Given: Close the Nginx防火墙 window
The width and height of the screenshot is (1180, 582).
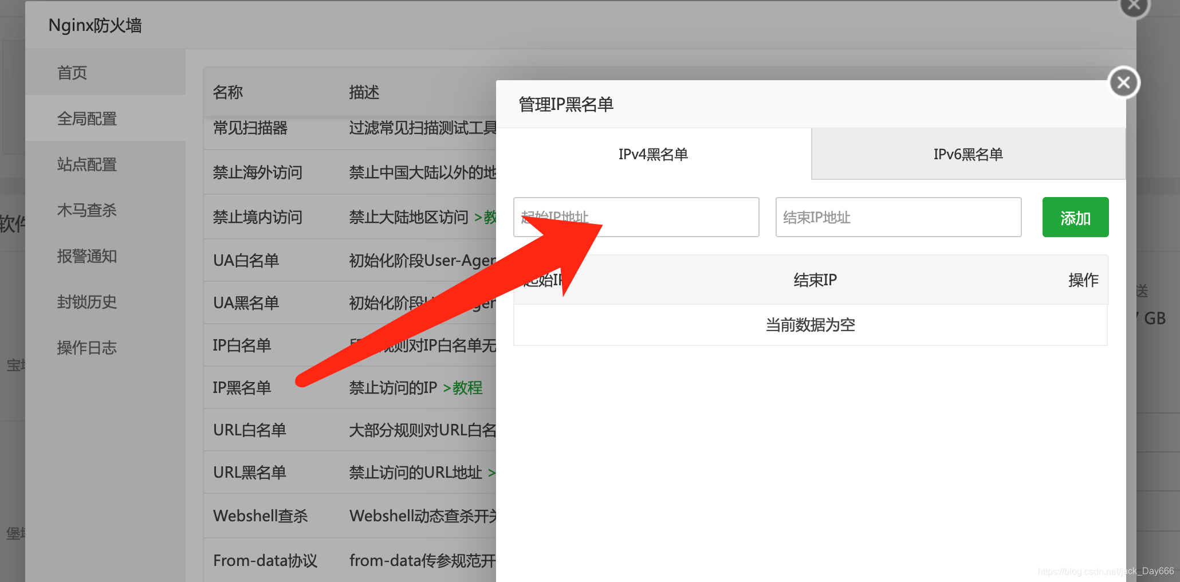Looking at the screenshot, I should [1134, 6].
